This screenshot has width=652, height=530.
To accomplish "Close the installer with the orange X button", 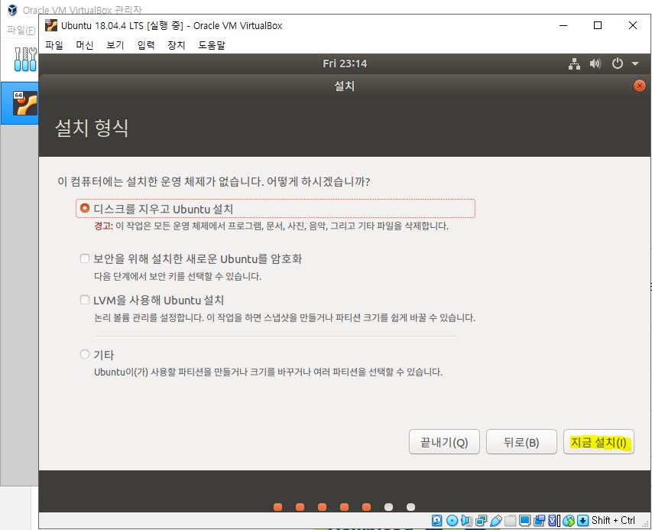I will (x=639, y=86).
